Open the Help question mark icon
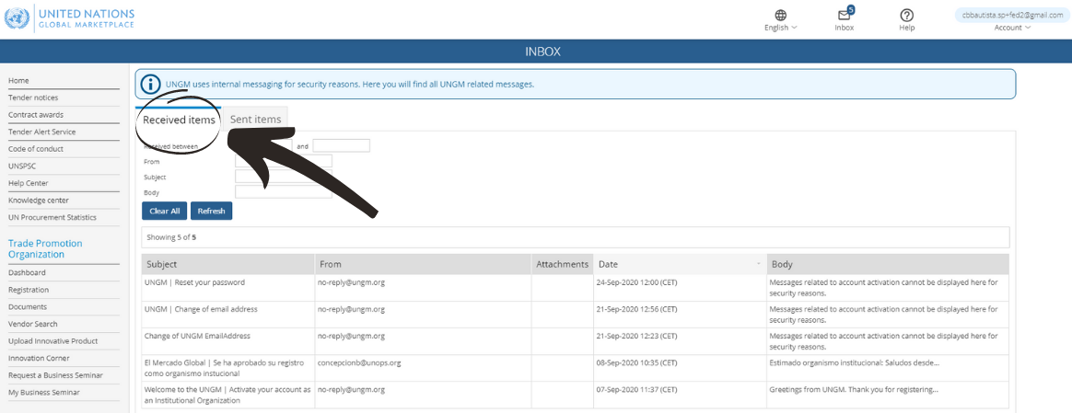 (x=906, y=15)
